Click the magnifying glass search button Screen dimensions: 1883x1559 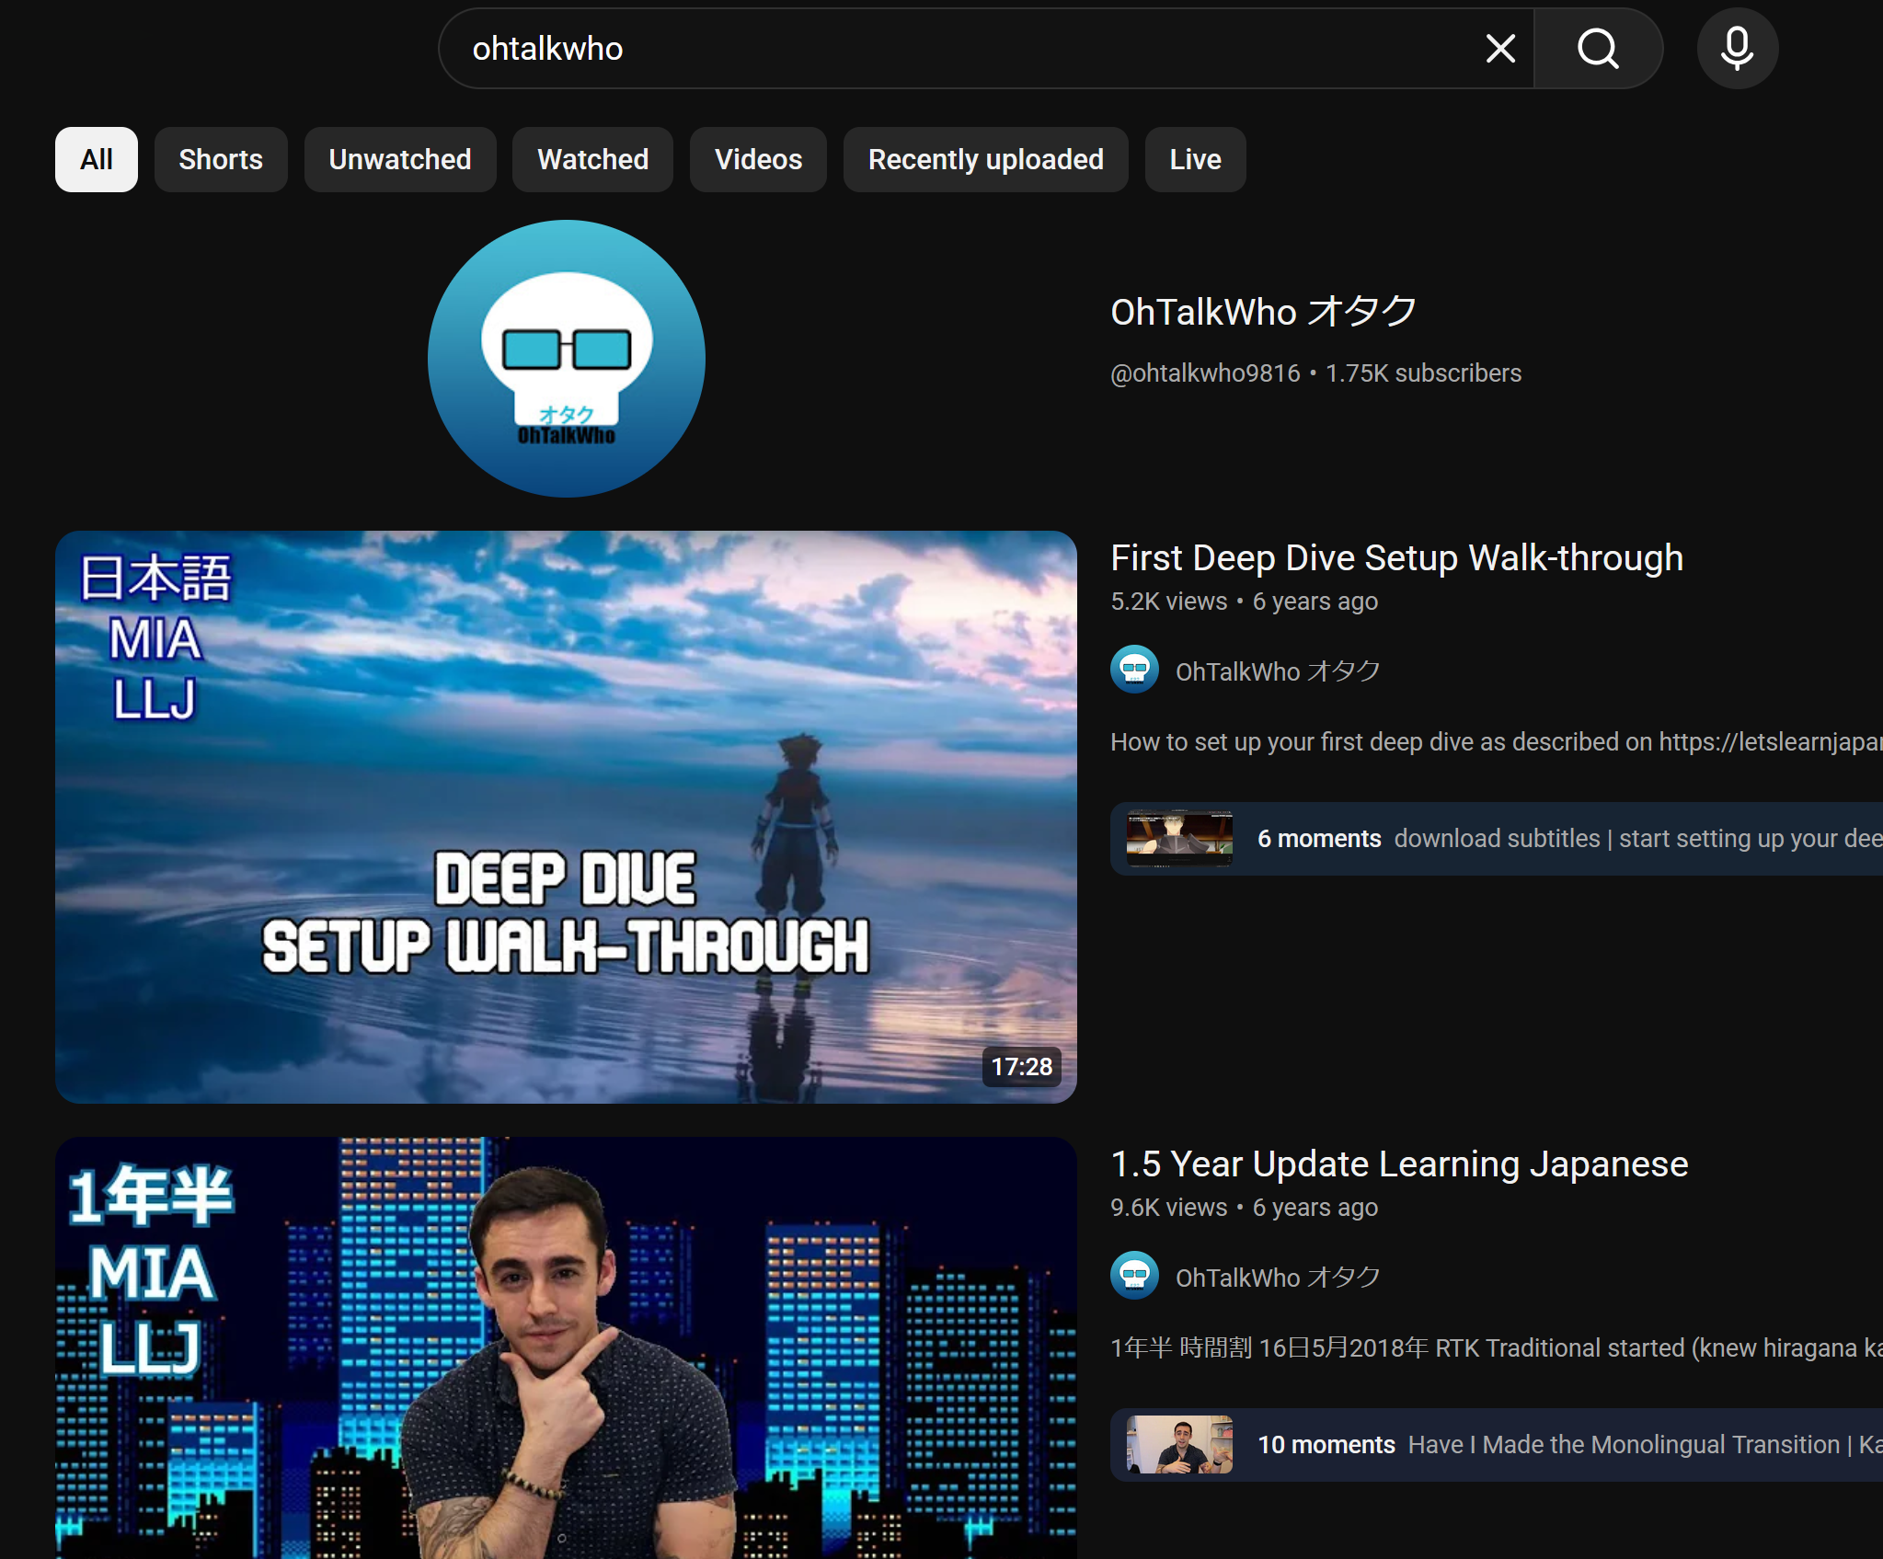[x=1598, y=49]
